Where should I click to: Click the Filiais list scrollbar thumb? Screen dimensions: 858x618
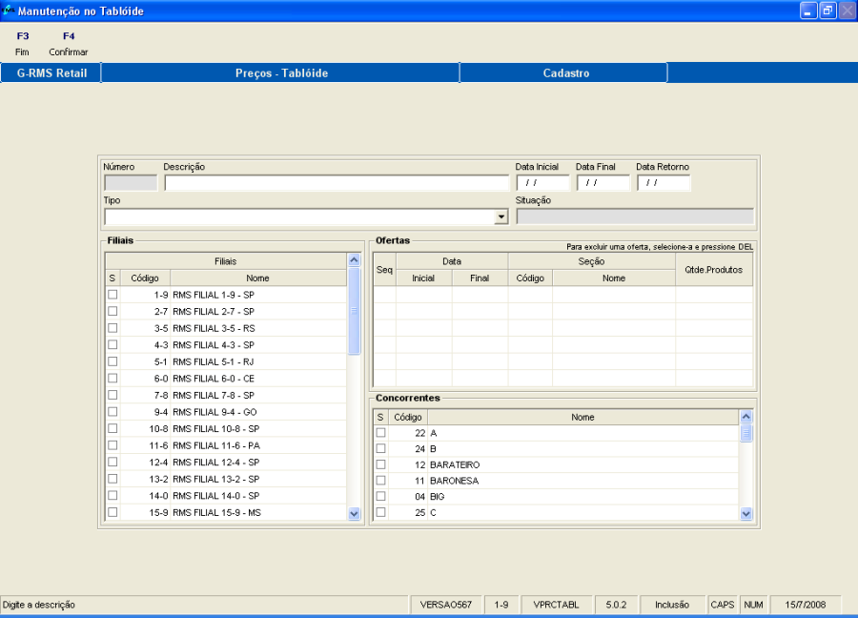tap(354, 311)
